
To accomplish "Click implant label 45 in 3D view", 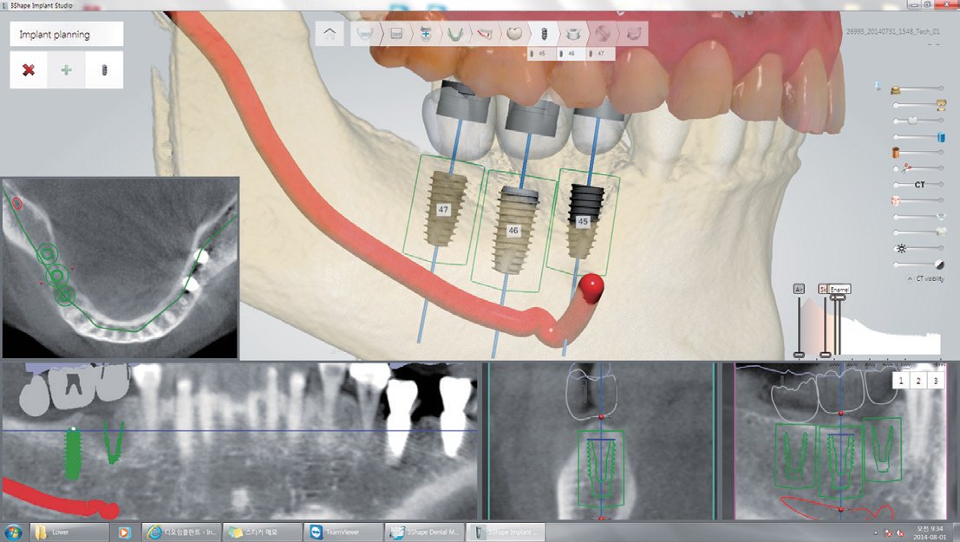I will click(x=582, y=222).
